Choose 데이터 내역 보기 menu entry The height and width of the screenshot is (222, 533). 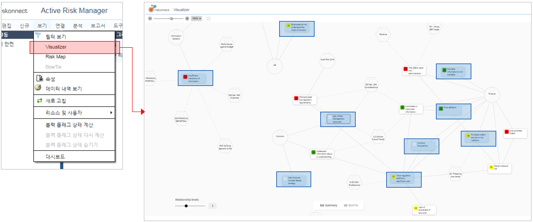(64, 89)
